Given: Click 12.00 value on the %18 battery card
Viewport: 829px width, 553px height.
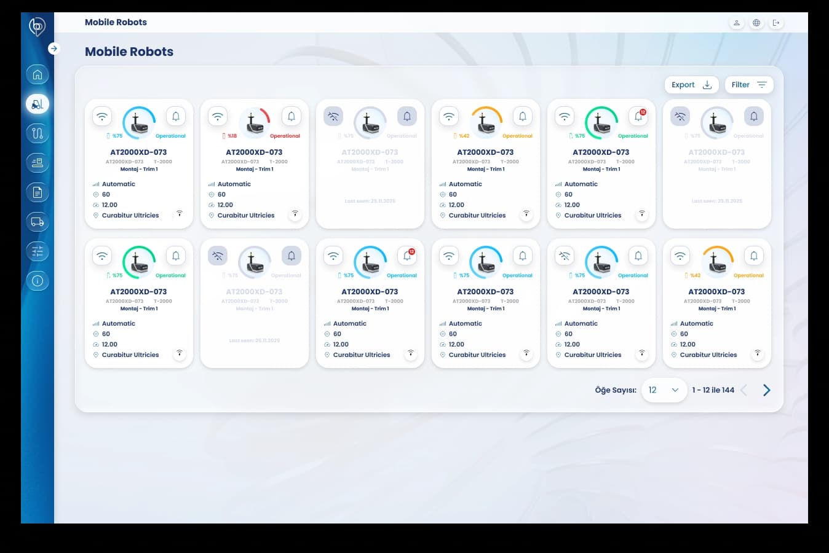Looking at the screenshot, I should tap(225, 205).
